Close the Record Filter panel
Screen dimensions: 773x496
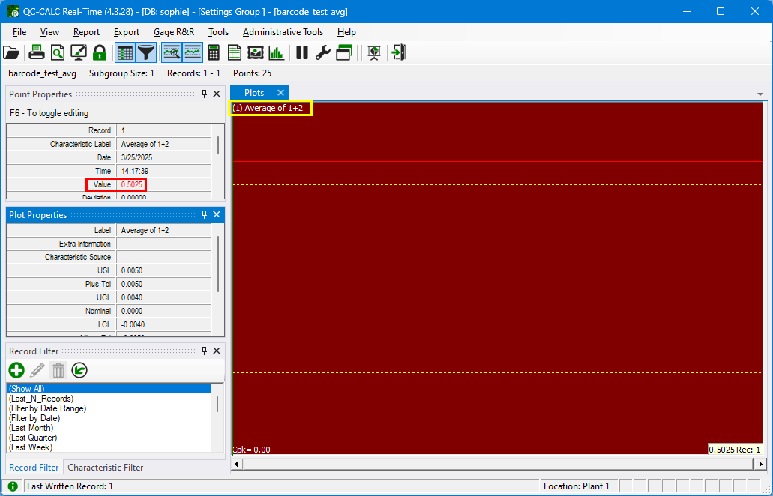pyautogui.click(x=217, y=351)
